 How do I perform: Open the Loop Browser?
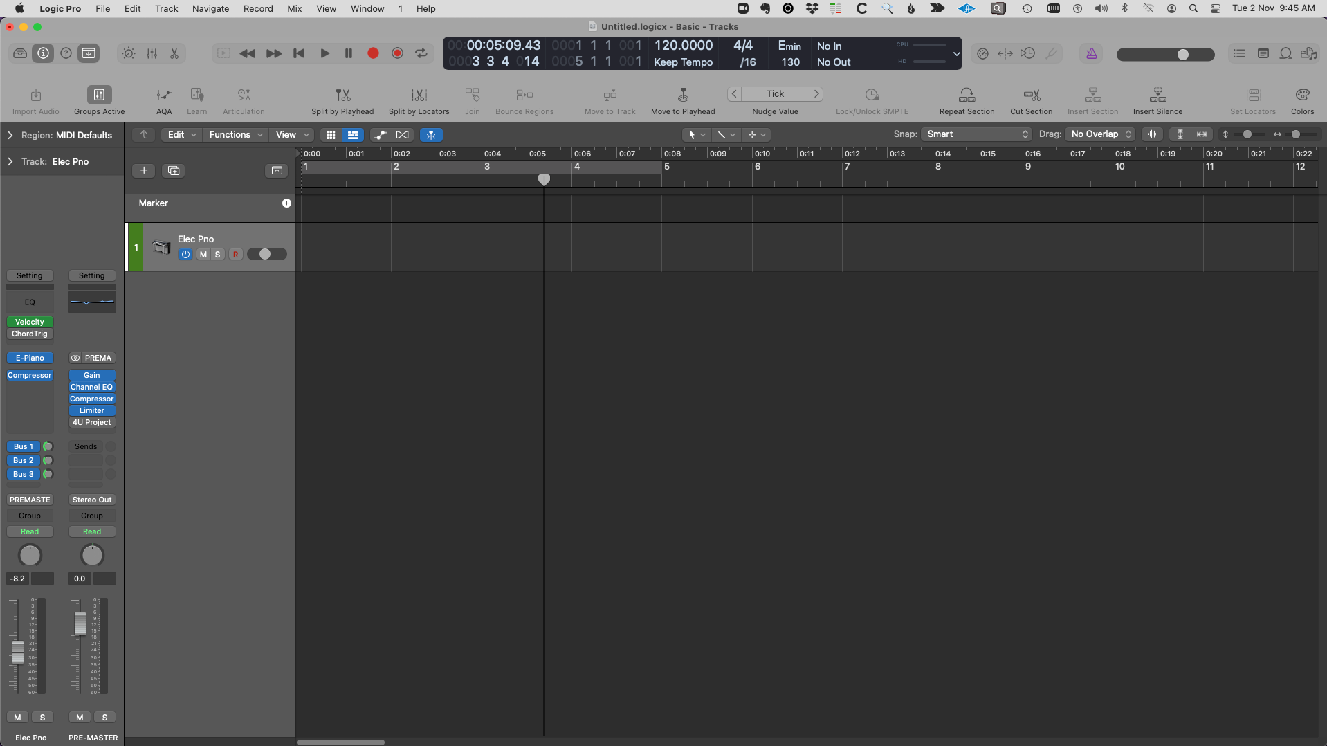click(x=1285, y=53)
